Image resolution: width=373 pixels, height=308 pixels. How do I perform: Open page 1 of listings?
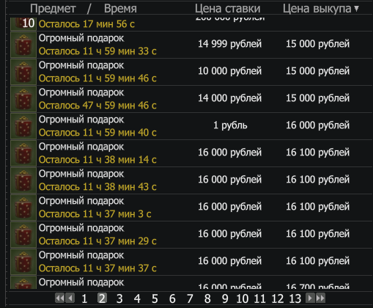84,298
